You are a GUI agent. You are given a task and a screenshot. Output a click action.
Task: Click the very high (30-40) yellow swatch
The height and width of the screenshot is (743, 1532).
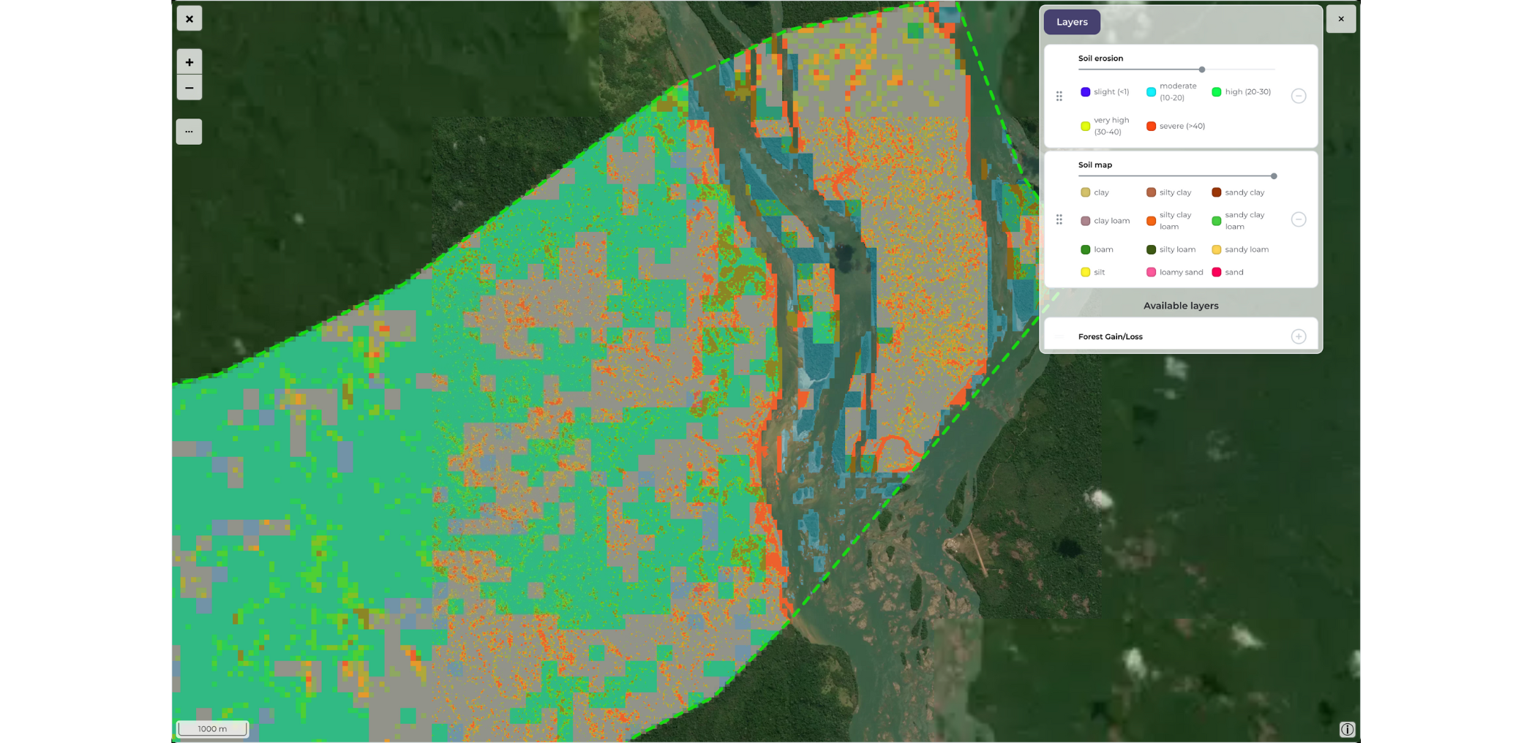1086,127
